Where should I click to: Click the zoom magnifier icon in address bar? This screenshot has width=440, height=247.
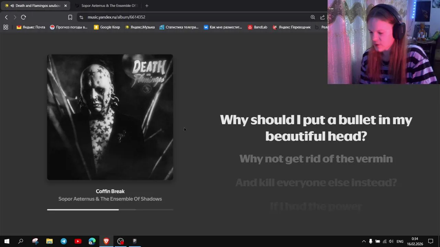pyautogui.click(x=313, y=17)
